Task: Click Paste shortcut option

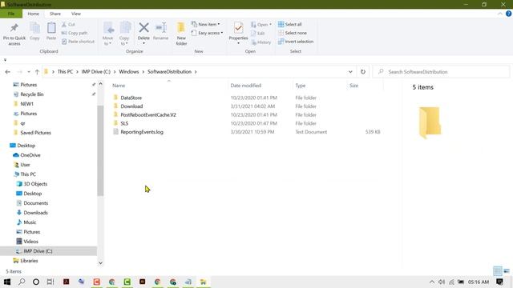Action: click(78, 42)
